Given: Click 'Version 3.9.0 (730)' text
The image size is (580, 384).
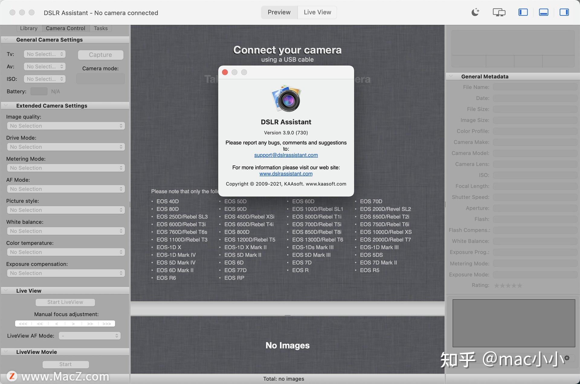Looking at the screenshot, I should click(x=286, y=133).
